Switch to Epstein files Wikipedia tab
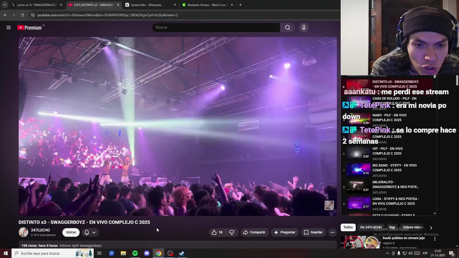 [x=151, y=5]
